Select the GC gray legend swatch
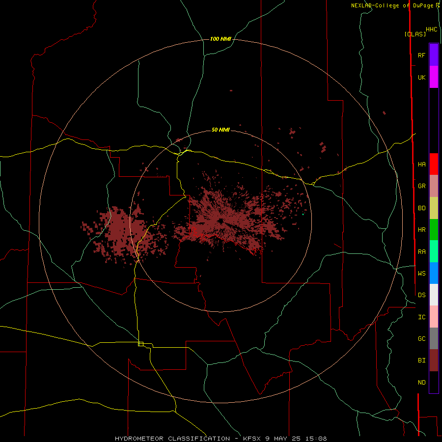The image size is (442, 442). click(x=434, y=338)
